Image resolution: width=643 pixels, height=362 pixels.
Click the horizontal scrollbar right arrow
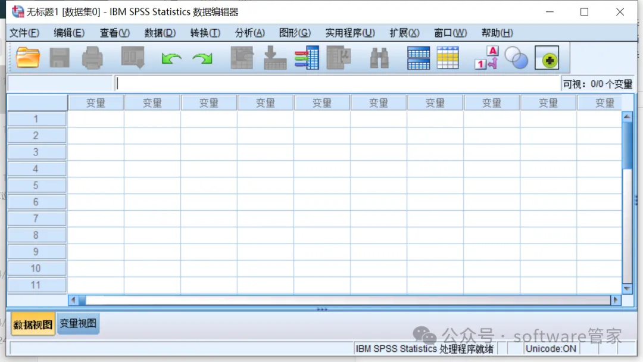[616, 300]
